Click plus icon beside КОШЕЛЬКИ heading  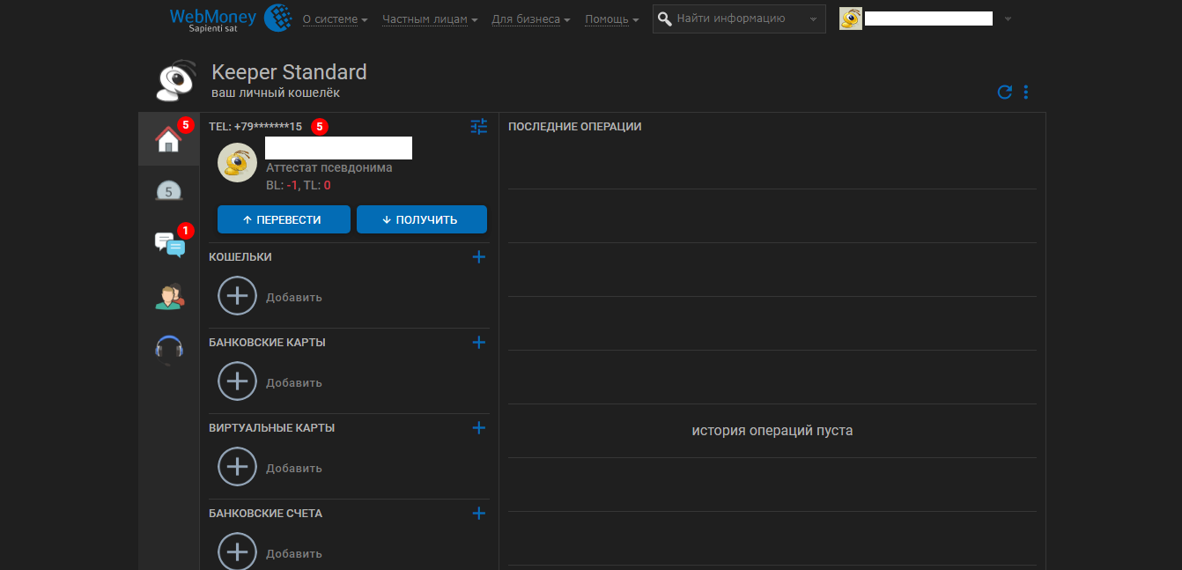479,257
